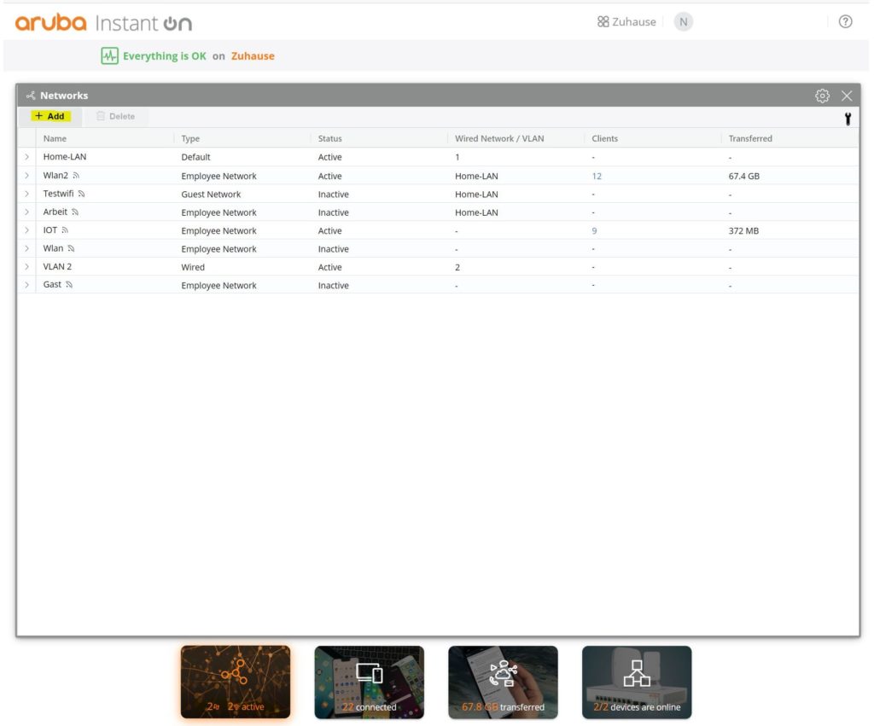
Task: Open the 67.8 GB transferred tile
Action: 503,682
